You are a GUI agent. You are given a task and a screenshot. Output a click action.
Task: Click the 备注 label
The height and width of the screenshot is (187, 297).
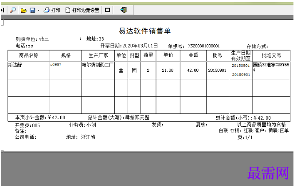pos(21,131)
